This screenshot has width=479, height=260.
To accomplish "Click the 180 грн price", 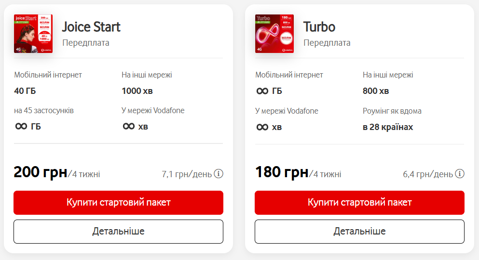I will 282,172.
